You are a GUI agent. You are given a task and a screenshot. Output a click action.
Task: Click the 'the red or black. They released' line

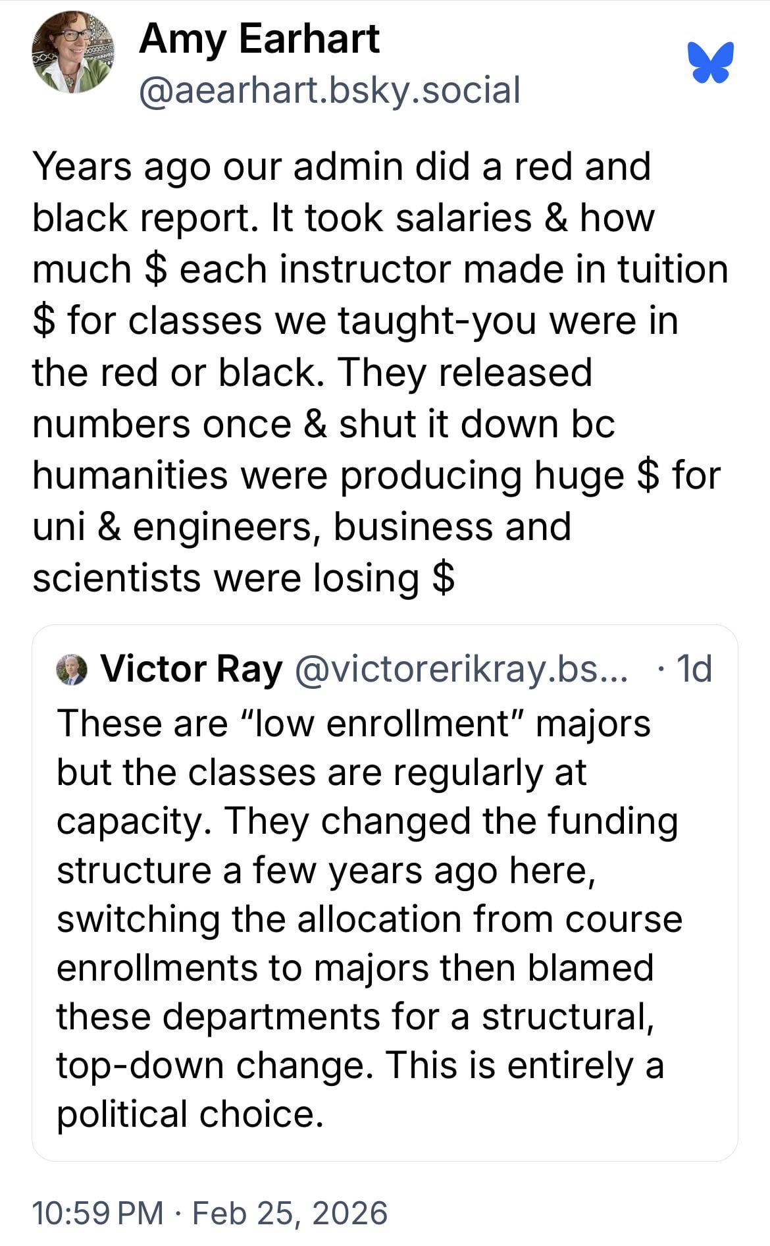click(x=312, y=372)
